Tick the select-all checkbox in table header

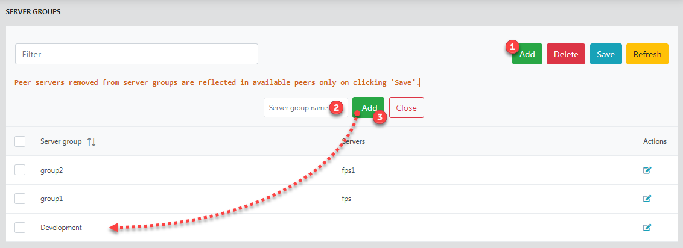click(x=20, y=141)
